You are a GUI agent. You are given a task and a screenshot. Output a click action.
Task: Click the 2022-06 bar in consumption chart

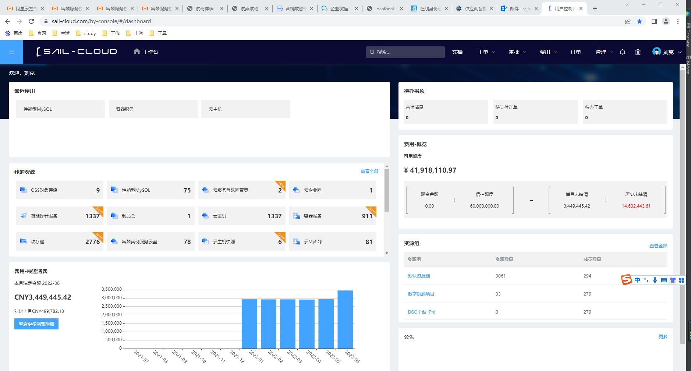345,319
